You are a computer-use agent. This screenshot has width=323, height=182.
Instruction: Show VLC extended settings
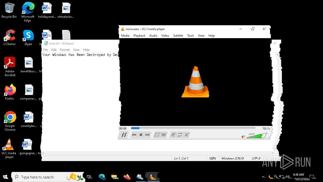tap(164, 135)
